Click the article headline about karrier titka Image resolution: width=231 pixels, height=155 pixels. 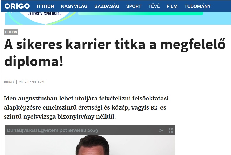(115, 53)
